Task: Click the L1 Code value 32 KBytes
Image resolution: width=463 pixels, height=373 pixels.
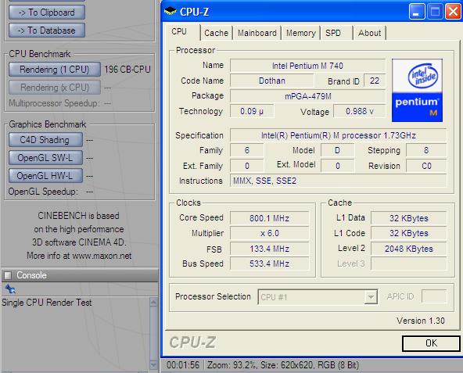Action: coord(409,233)
